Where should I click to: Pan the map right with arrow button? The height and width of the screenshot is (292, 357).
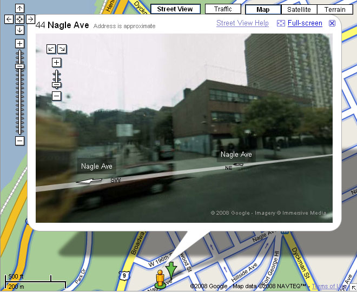coord(30,19)
